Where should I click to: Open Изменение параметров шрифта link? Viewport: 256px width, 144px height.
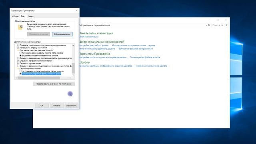(151, 66)
